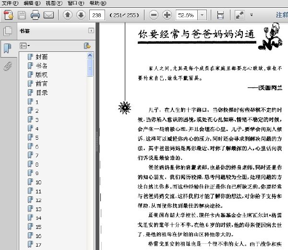Viewport: 288px width, 250px height.
Task: Open the attachments paperclip panel
Action: pyautogui.click(x=8, y=66)
